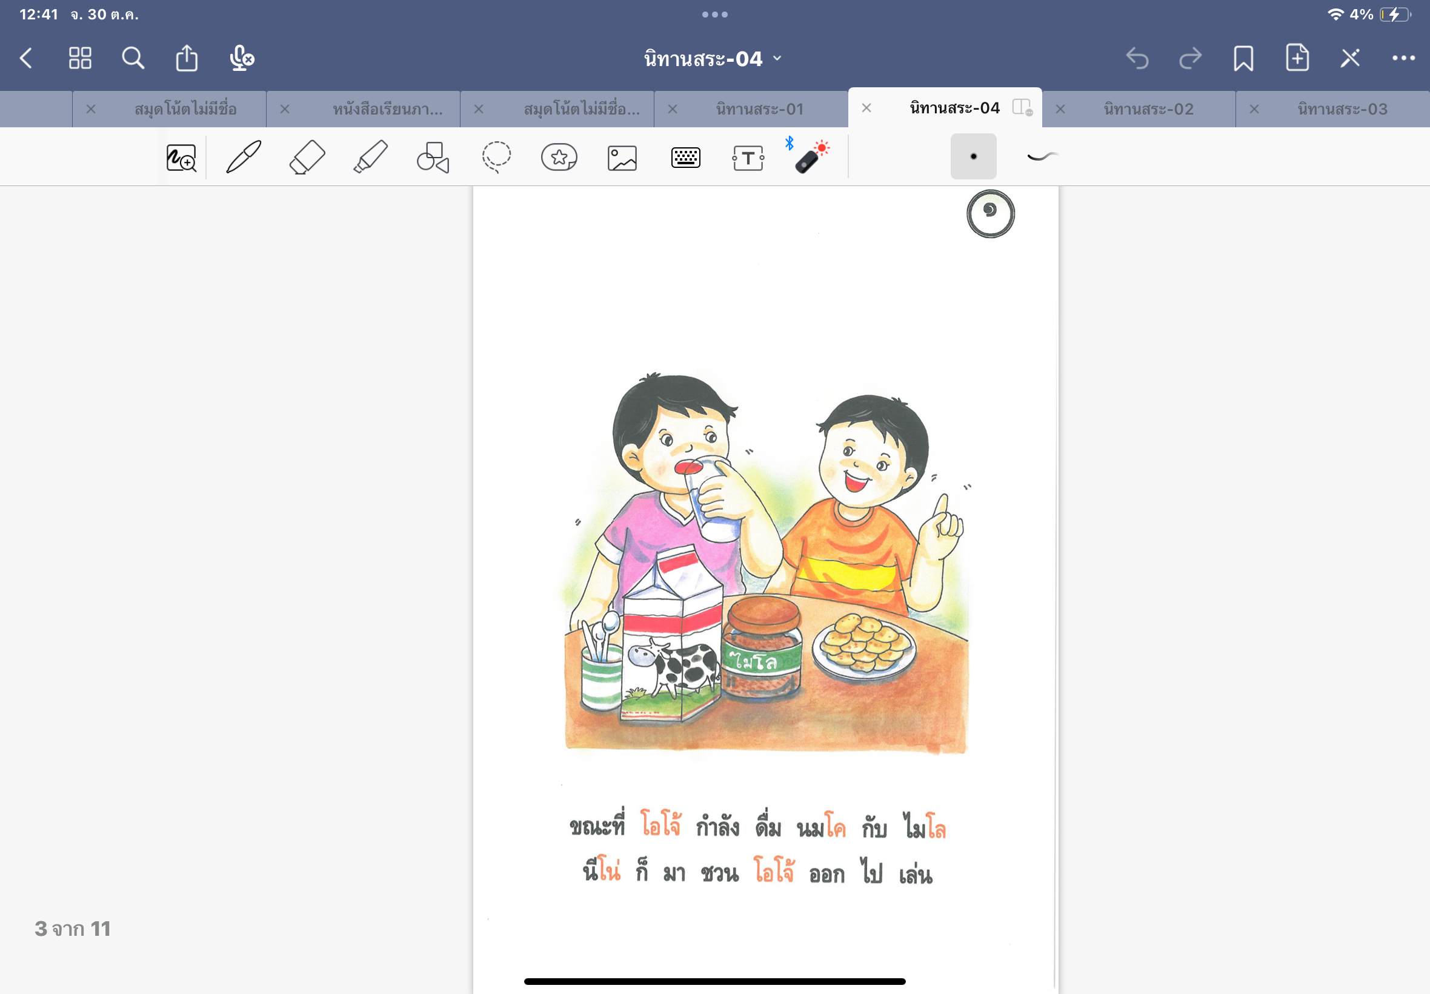Select the Highlighter tool

[370, 157]
